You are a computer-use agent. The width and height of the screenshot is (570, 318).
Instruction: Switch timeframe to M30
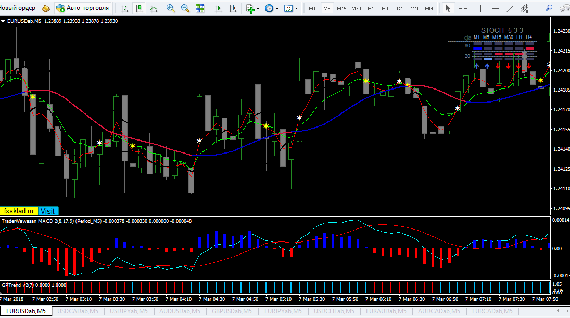tap(356, 8)
